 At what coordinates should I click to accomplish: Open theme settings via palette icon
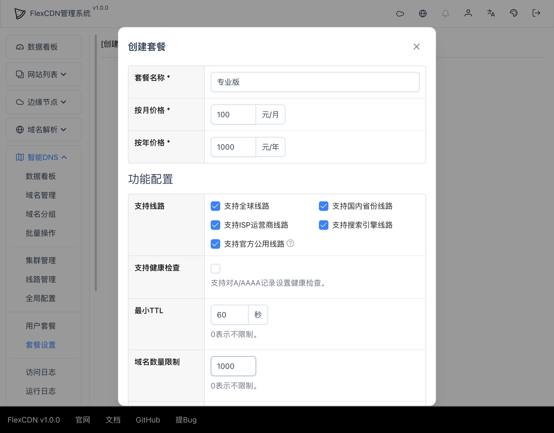[514, 13]
